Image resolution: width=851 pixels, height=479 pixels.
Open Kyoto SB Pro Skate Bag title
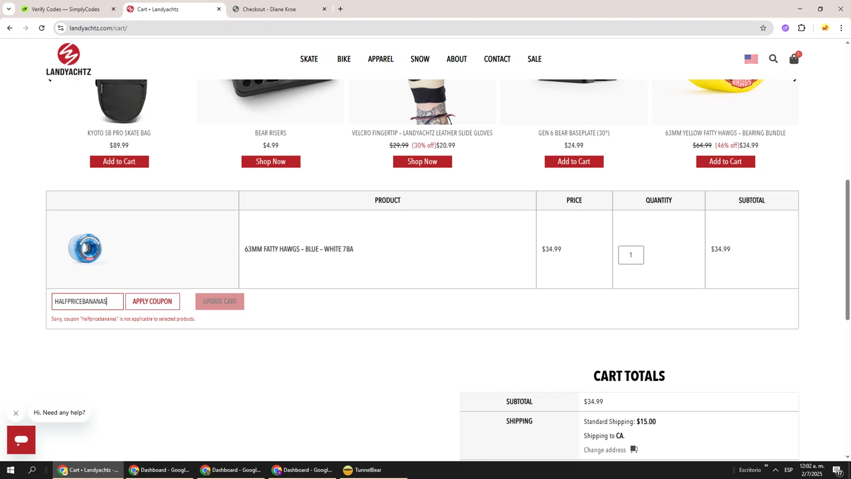119,133
